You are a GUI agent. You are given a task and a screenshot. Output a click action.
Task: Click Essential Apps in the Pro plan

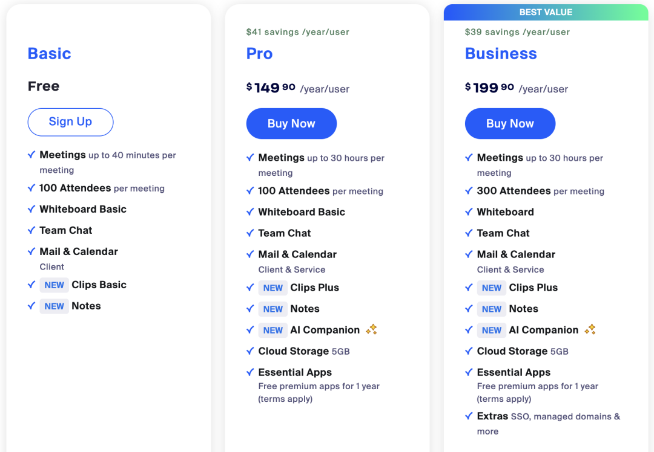(295, 372)
